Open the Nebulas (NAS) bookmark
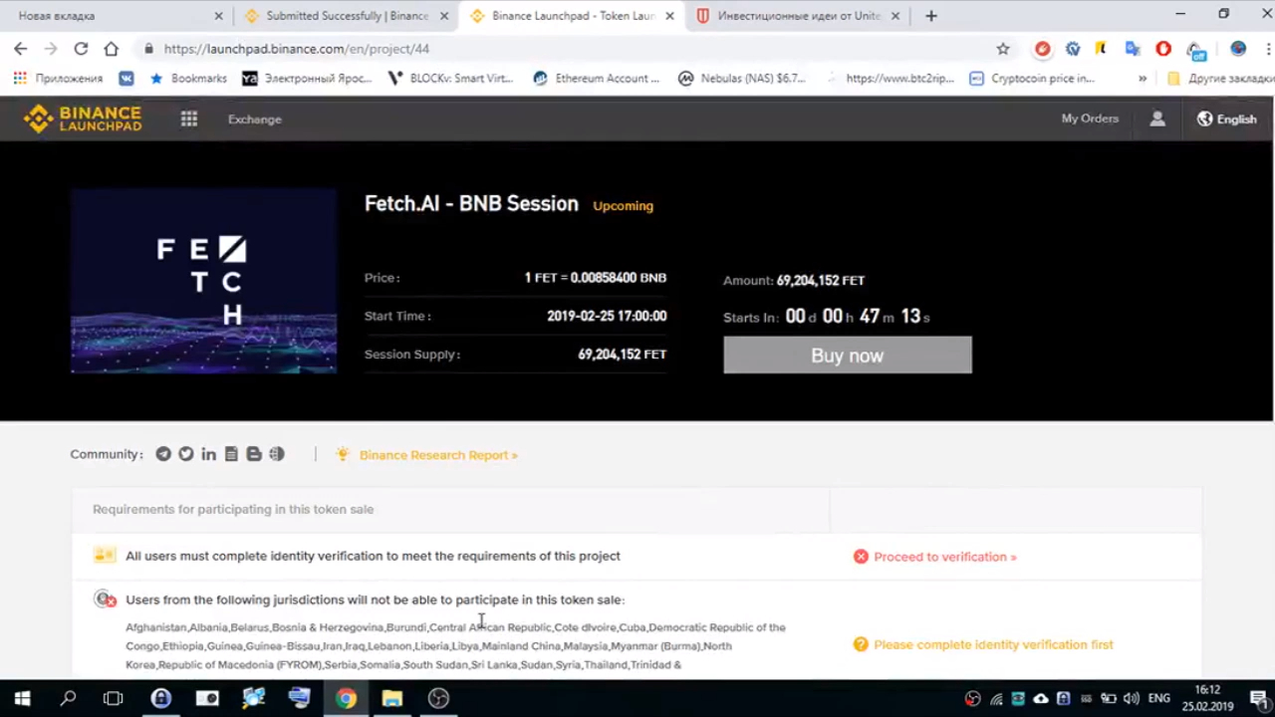This screenshot has width=1275, height=717. [742, 79]
